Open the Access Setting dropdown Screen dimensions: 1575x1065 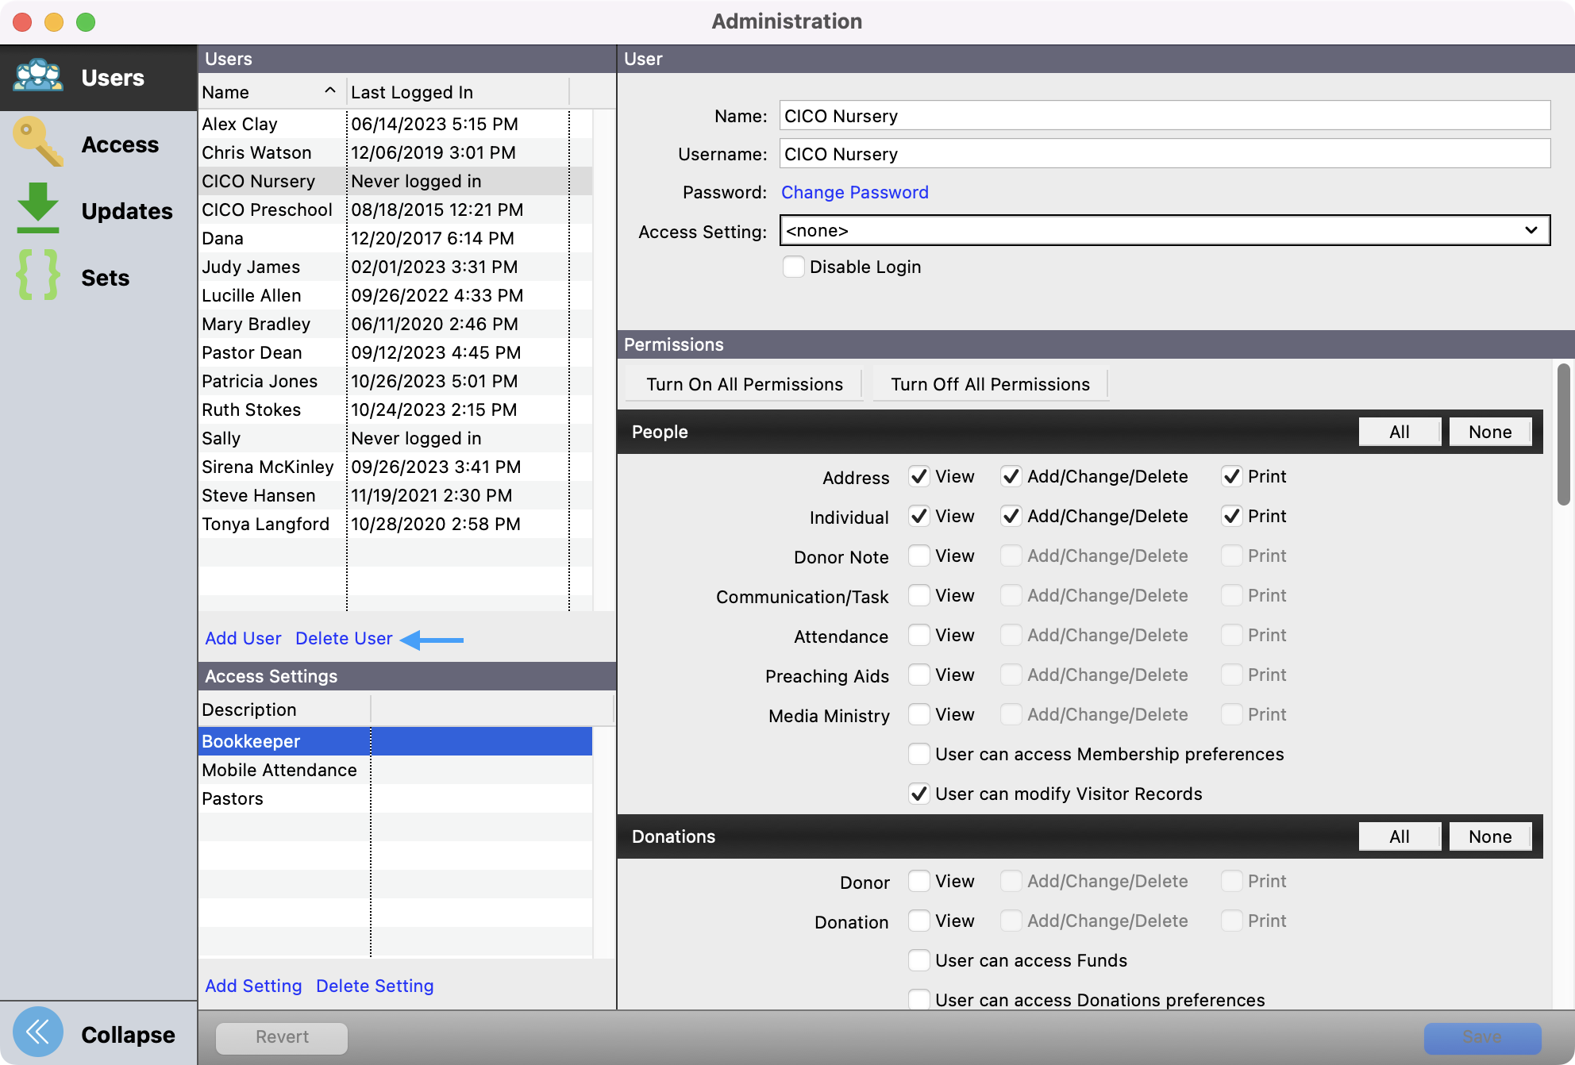click(1164, 230)
